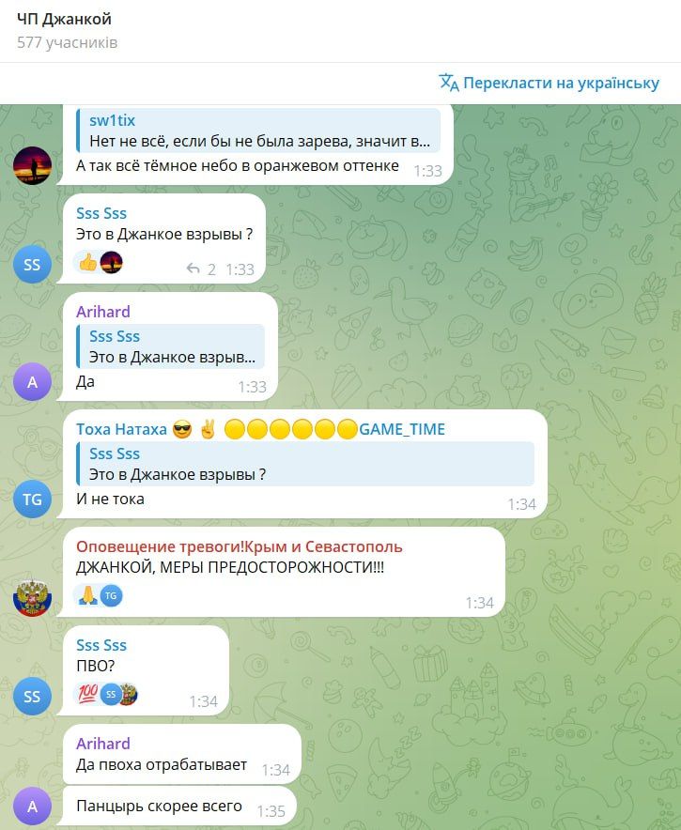Click the SS avatar beside ПВО? message

(x=32, y=696)
